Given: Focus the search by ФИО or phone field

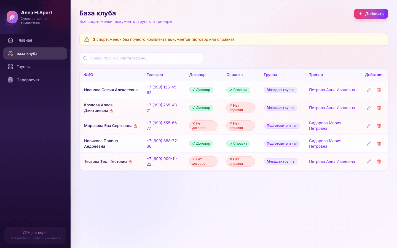Looking at the screenshot, I should point(141,58).
